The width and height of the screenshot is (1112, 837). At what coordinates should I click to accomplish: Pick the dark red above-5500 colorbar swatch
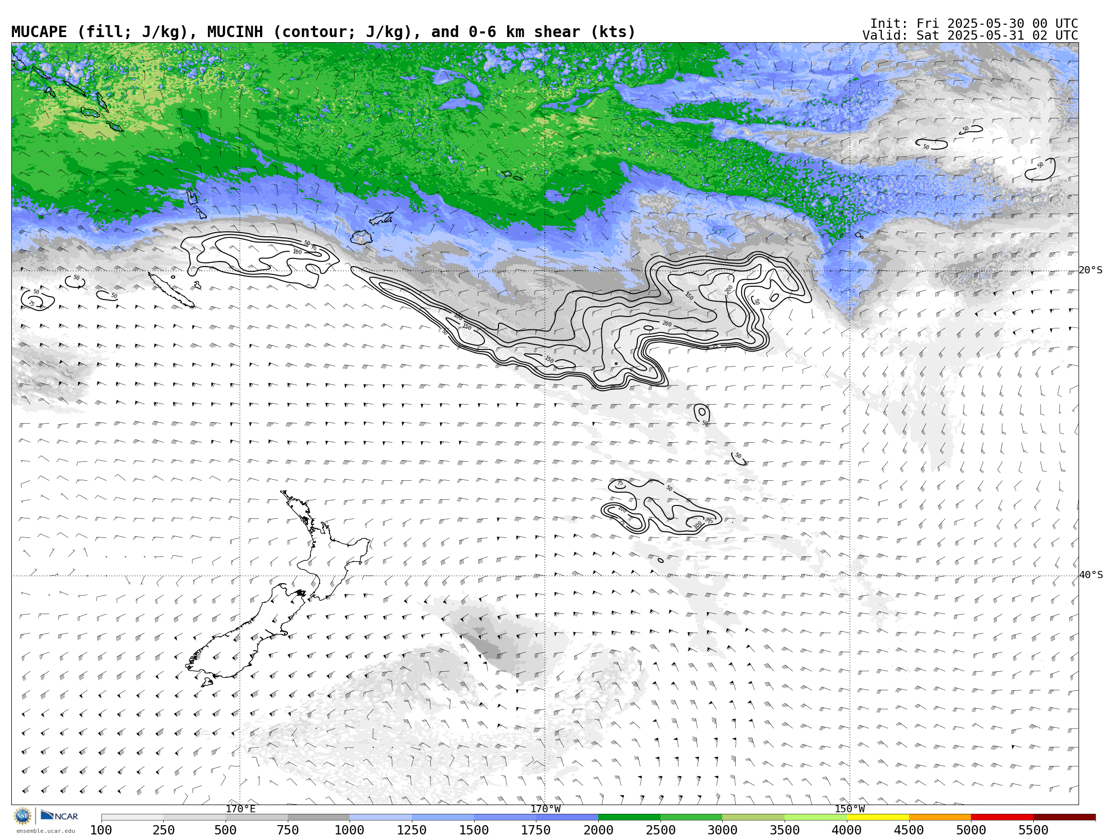tap(1064, 817)
